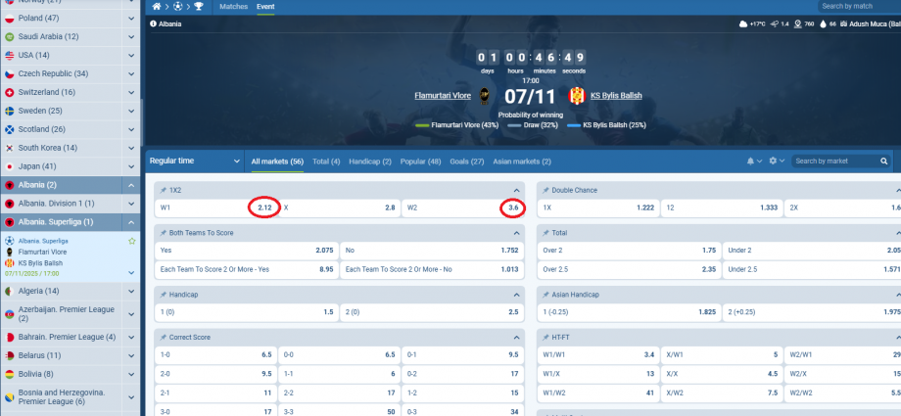
Task: Open Bahrain. Premier League (4) row
Action: coord(70,338)
